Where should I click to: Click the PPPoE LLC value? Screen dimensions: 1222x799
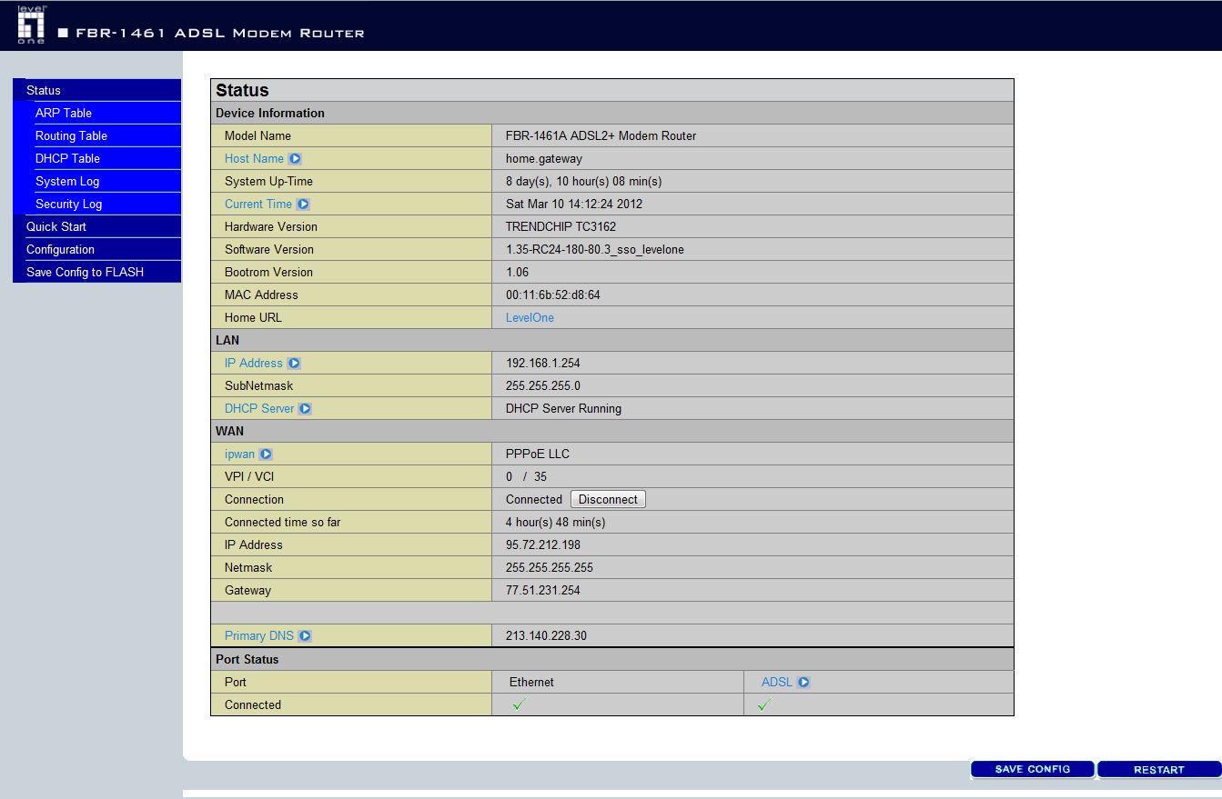point(538,454)
